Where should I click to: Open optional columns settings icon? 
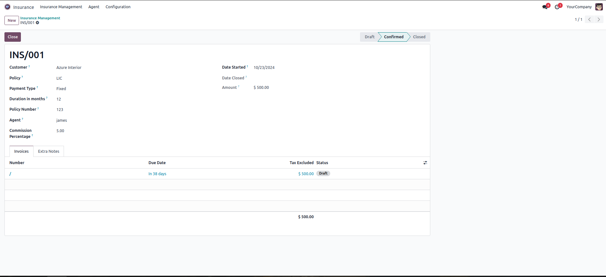click(x=425, y=163)
